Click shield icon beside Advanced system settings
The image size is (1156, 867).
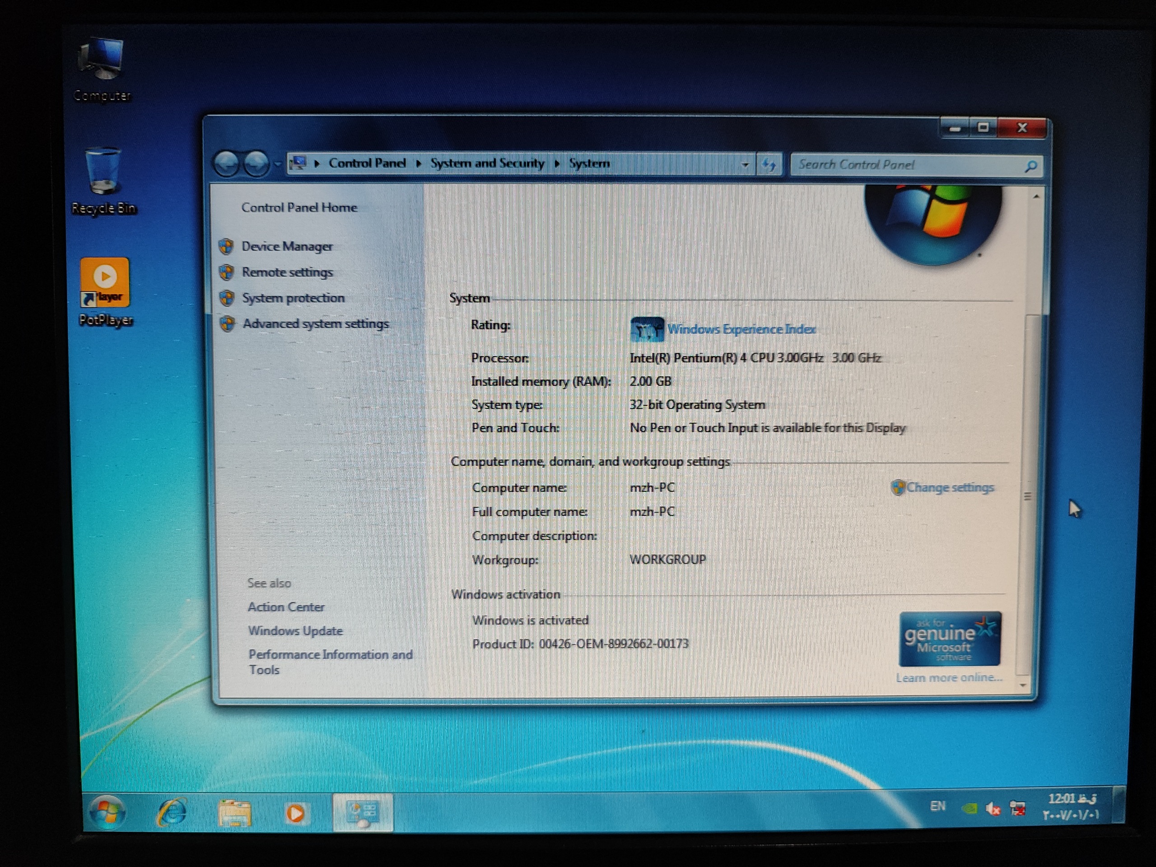click(227, 324)
